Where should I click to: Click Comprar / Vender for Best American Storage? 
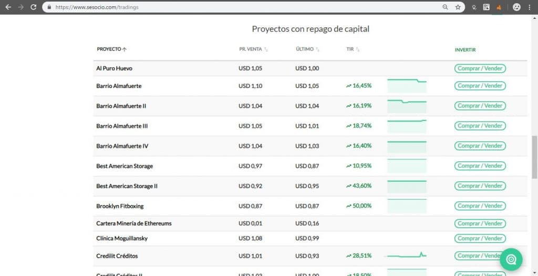480,166
